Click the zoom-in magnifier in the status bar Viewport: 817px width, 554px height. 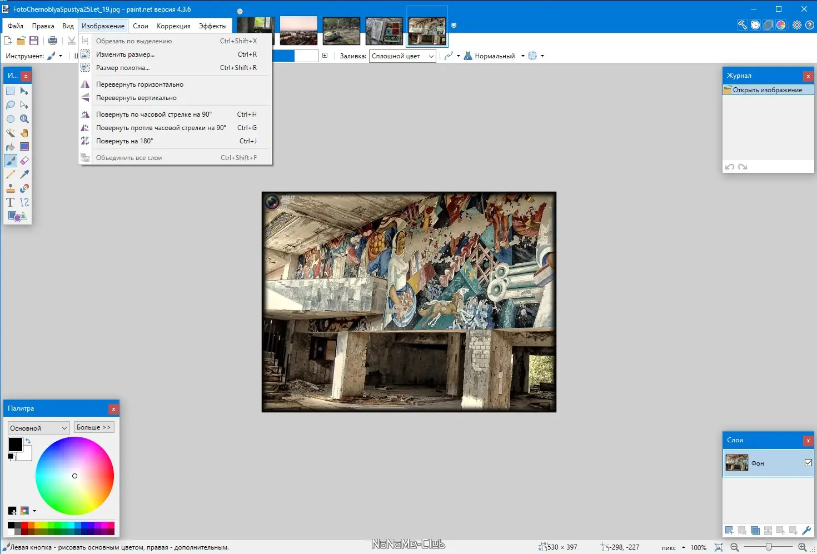pyautogui.click(x=802, y=547)
